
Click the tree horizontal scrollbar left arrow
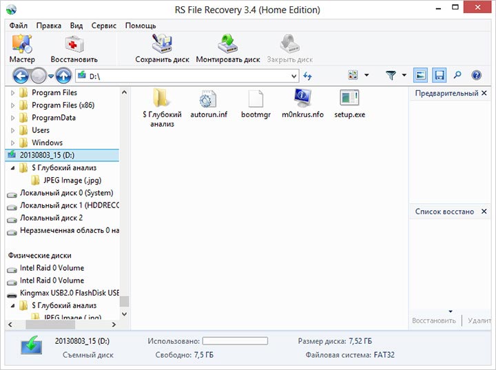[x=10, y=325]
